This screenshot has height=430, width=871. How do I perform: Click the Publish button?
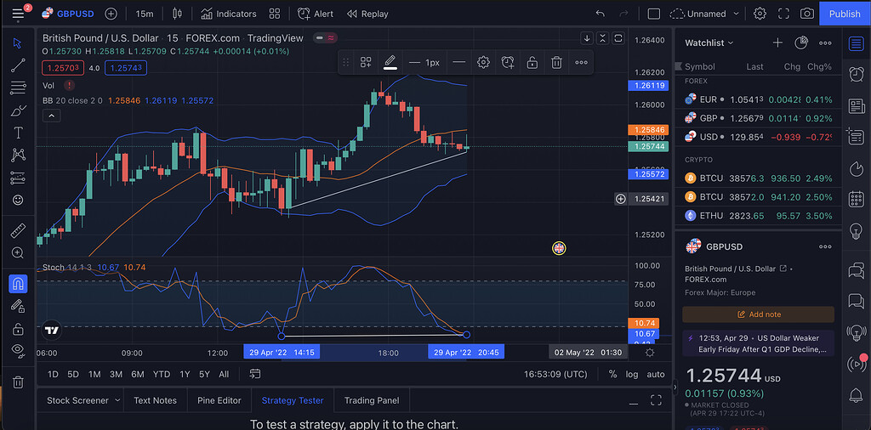pyautogui.click(x=844, y=14)
